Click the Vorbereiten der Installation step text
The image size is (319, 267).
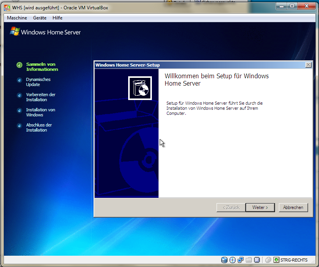pyautogui.click(x=41, y=97)
